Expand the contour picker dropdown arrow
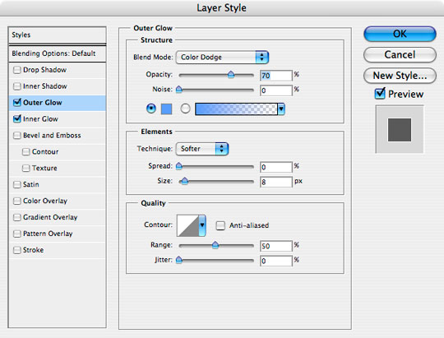The image size is (444, 338). click(202, 225)
